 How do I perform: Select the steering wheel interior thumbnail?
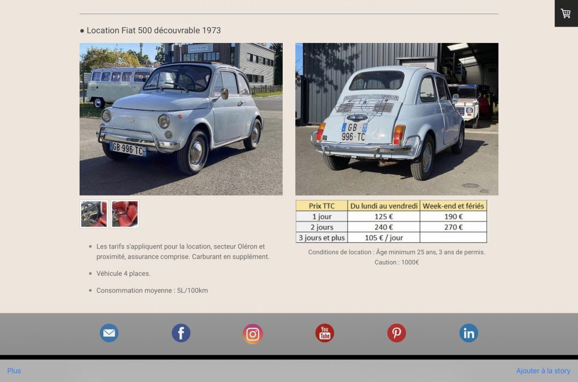point(94,214)
